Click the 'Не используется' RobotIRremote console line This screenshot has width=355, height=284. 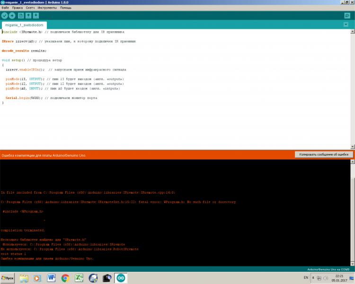[x=70, y=249]
